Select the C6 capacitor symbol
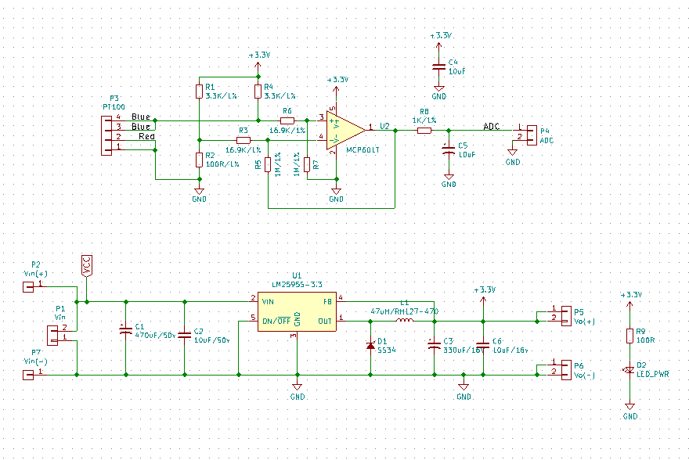The width and height of the screenshot is (689, 460). (483, 346)
